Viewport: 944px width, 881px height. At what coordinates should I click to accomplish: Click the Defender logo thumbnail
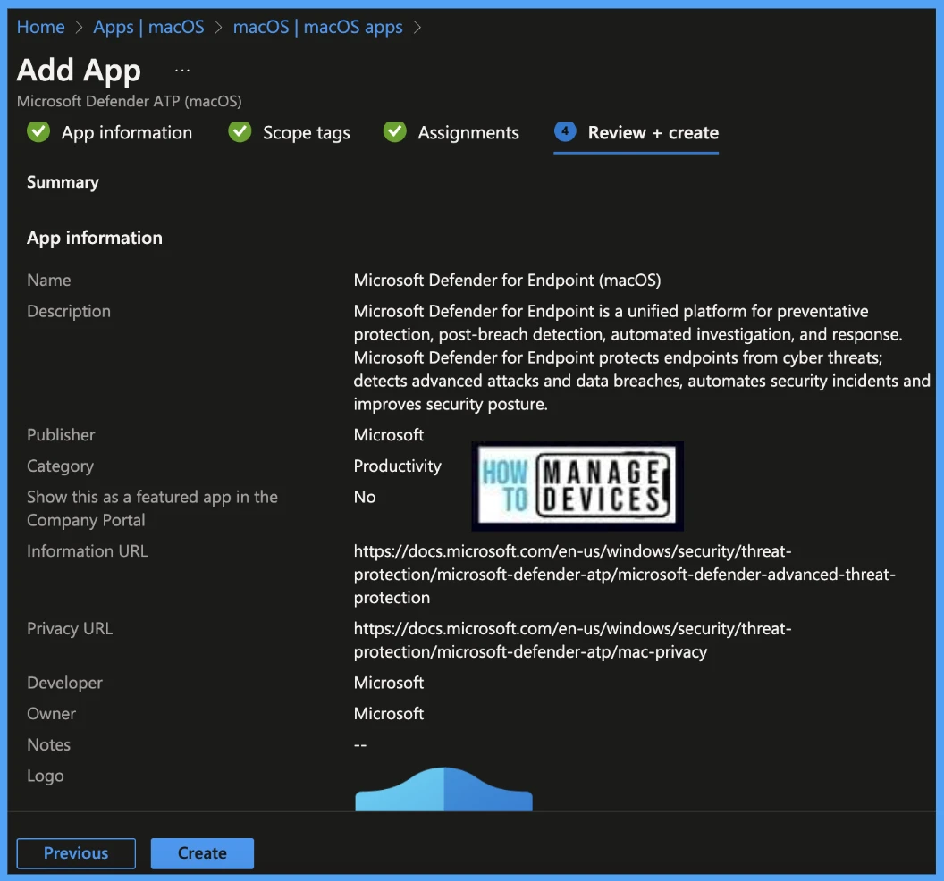[x=443, y=789]
